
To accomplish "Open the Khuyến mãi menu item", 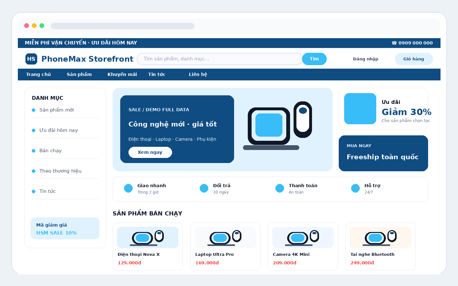I will pos(122,74).
